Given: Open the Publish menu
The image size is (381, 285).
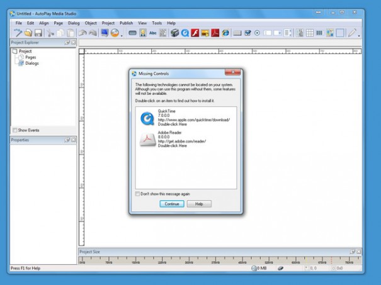Looking at the screenshot, I should point(127,23).
